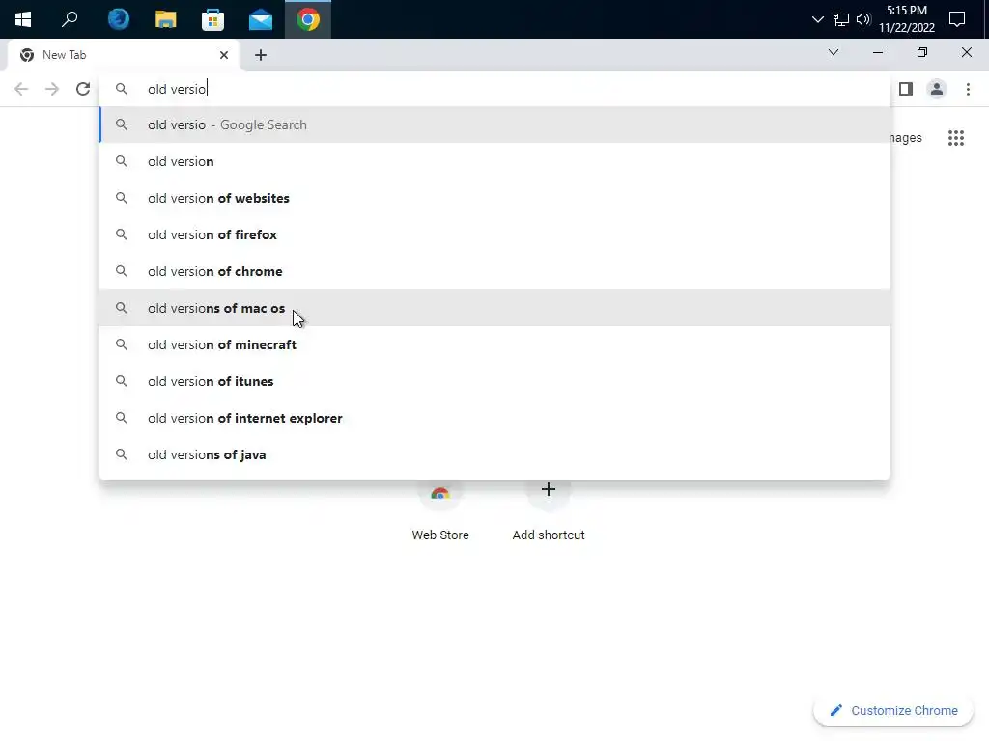Launch the Edge browser from taskbar

[118, 19]
